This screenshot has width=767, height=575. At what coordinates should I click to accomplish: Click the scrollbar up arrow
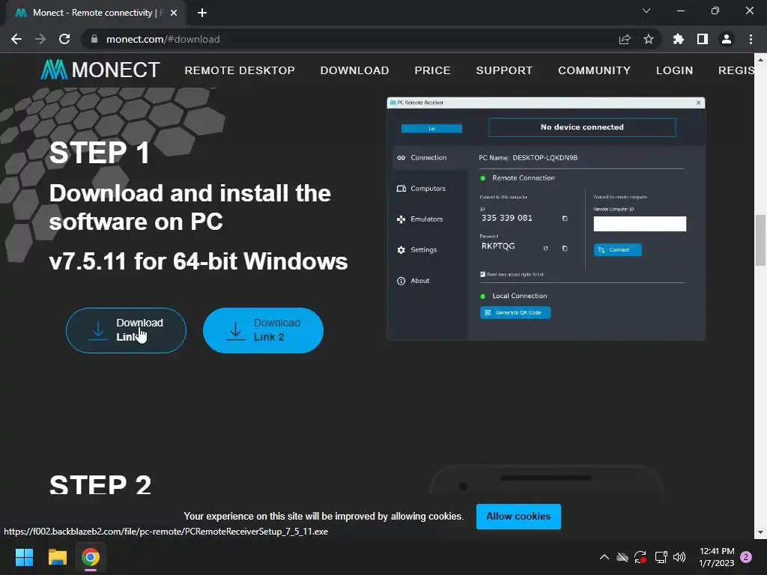pyautogui.click(x=760, y=60)
